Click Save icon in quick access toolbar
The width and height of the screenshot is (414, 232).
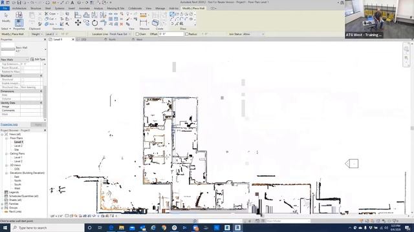[x=19, y=3]
